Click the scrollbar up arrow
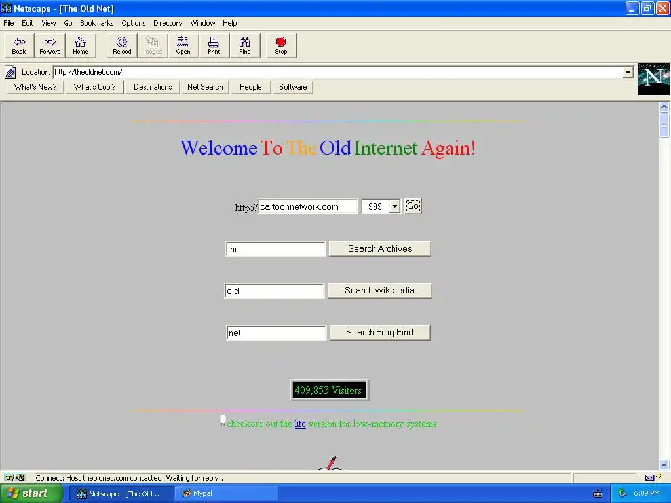 coord(664,107)
